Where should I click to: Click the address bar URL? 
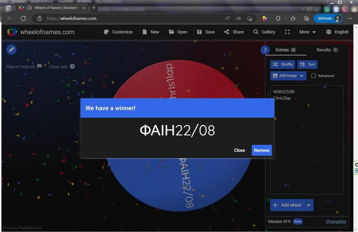(72, 18)
